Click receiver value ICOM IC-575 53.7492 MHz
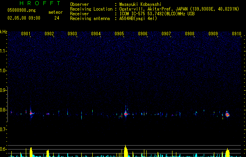Image resolution: width=246 pixels, height=157 pixels. click(x=157, y=14)
